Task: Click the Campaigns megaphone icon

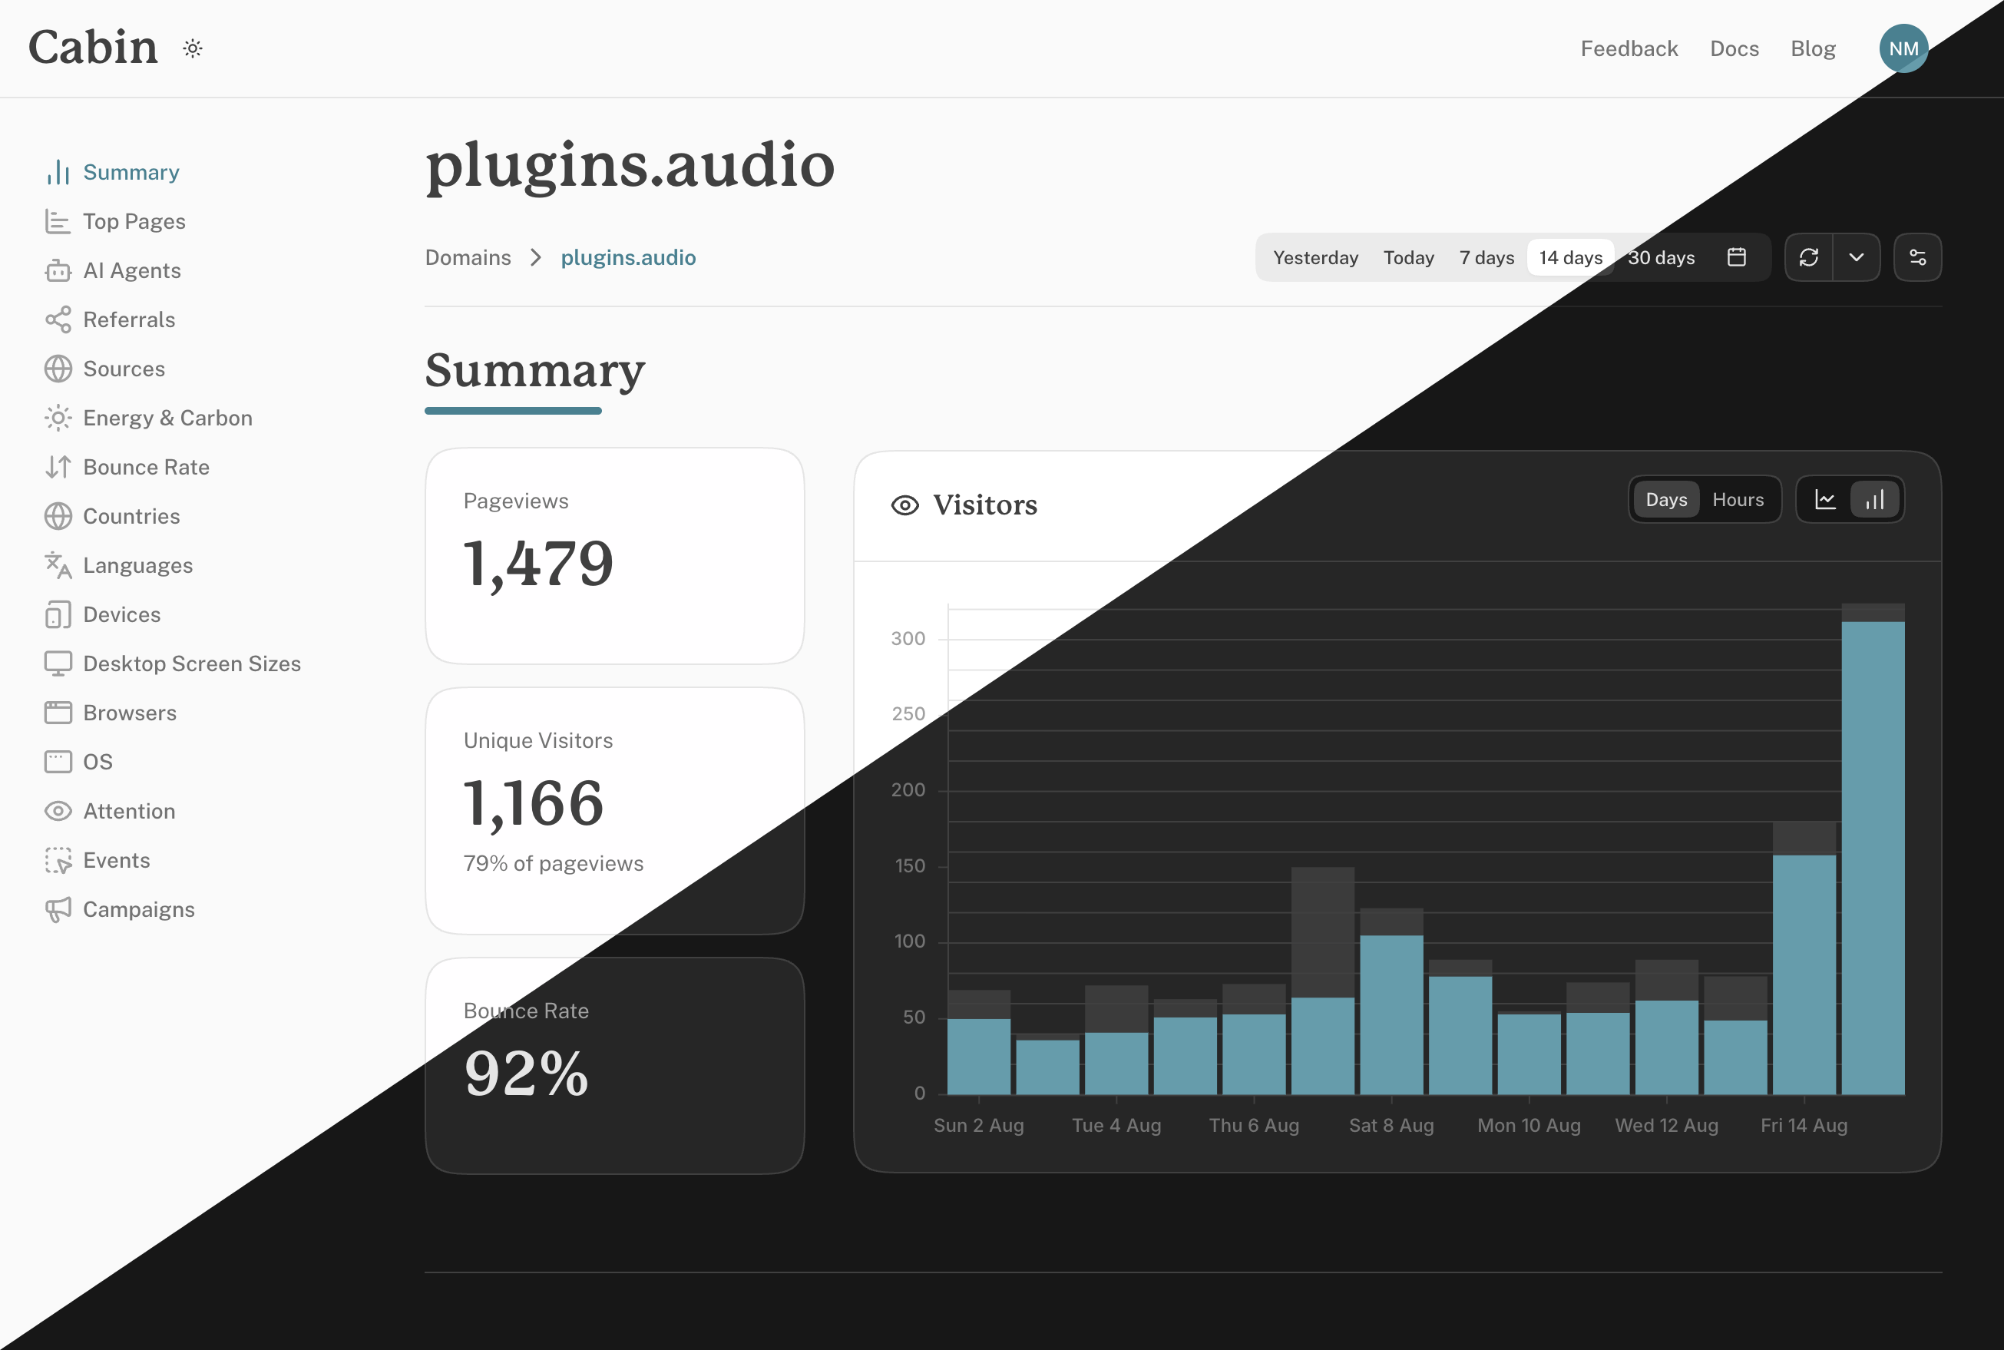Action: click(x=58, y=909)
